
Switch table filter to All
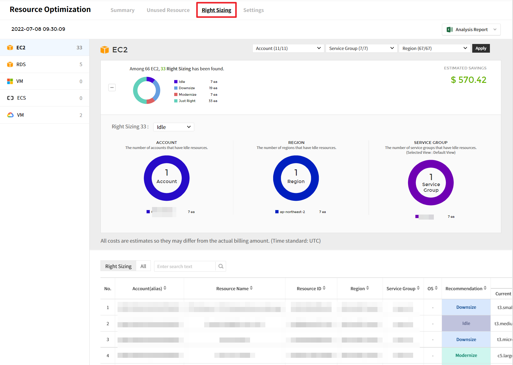[x=143, y=266]
